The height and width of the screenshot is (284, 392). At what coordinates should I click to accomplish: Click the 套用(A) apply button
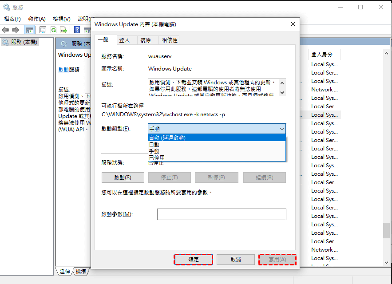(x=277, y=260)
